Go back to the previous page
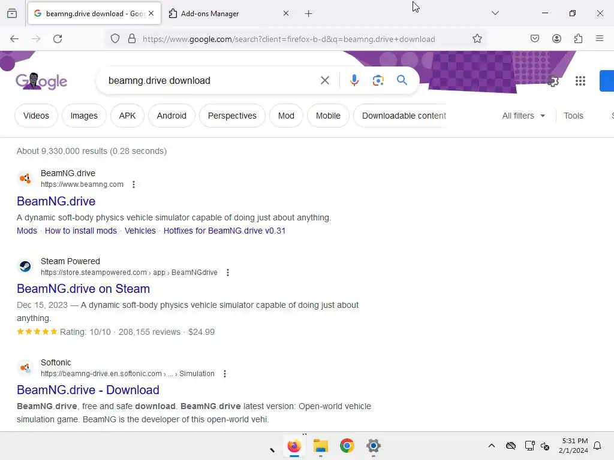This screenshot has width=614, height=460. click(x=14, y=39)
